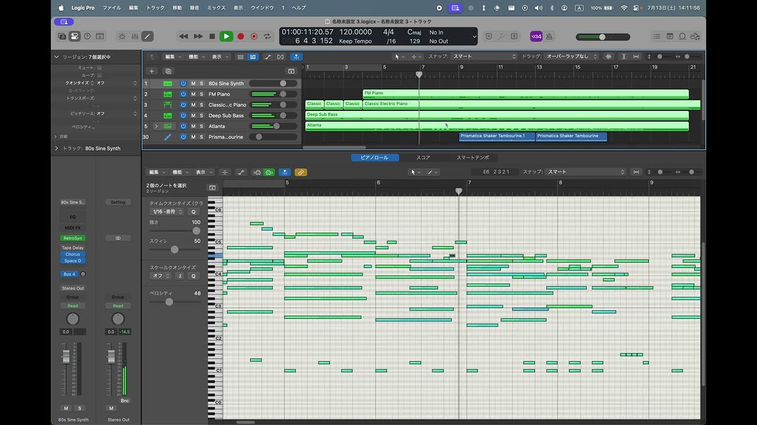Click the RetroSyn instrument slot
Image resolution: width=757 pixels, height=425 pixels.
[73, 238]
